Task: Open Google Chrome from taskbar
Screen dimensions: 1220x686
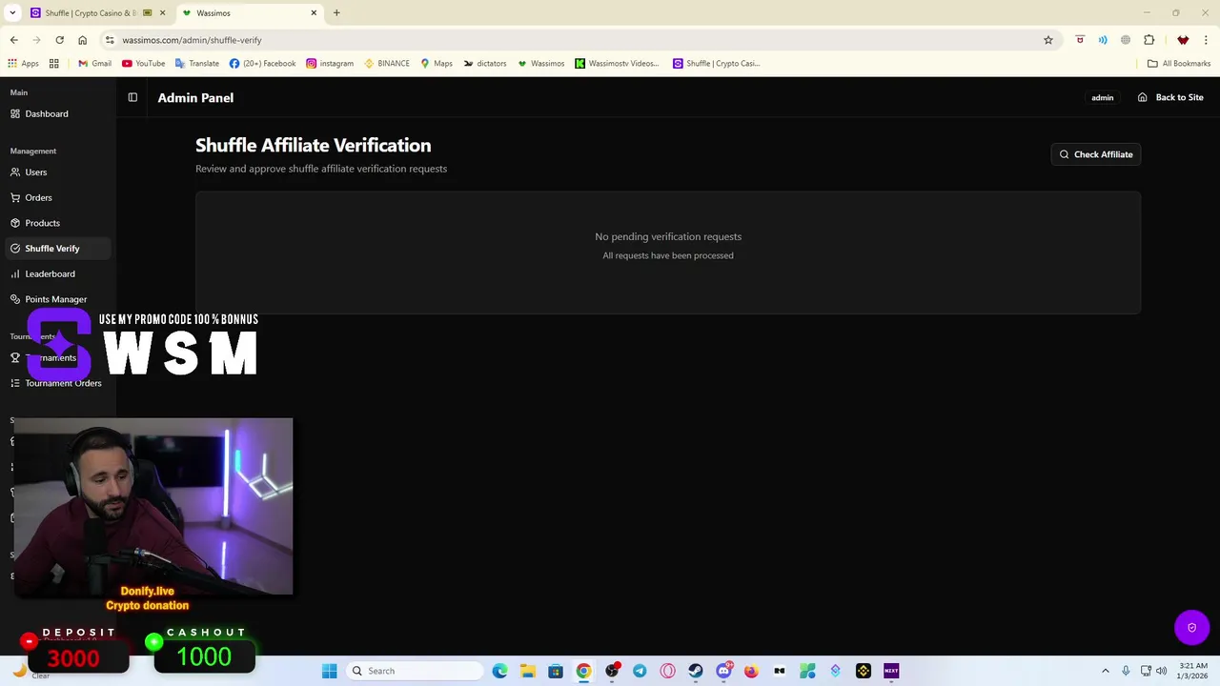Action: [x=583, y=671]
